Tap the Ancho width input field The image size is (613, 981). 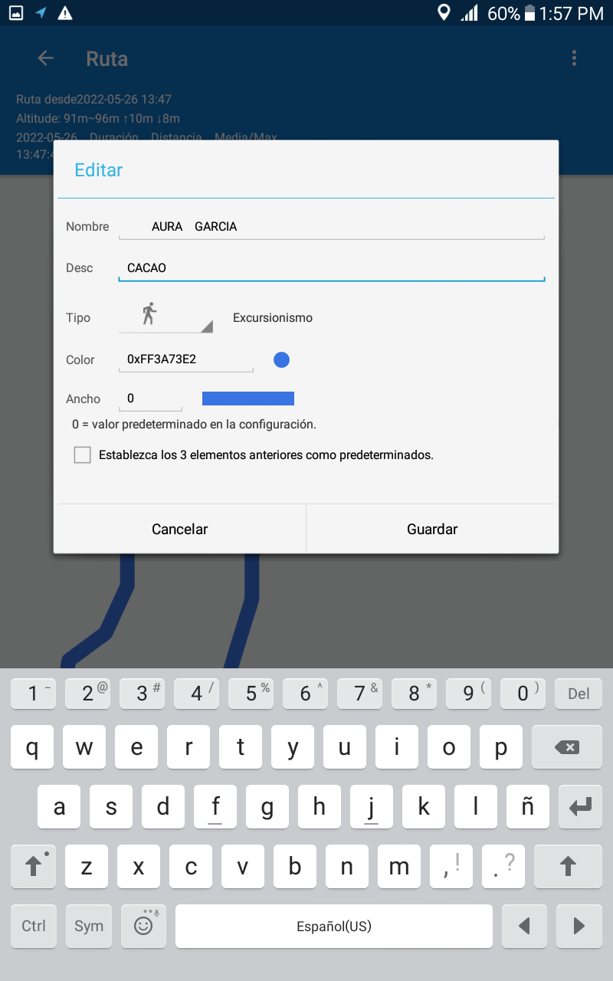pos(150,399)
